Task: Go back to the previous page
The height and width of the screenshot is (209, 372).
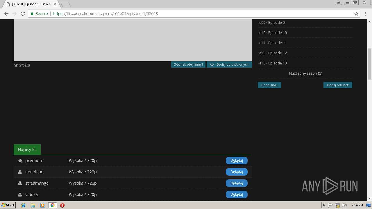Action: coord(6,14)
